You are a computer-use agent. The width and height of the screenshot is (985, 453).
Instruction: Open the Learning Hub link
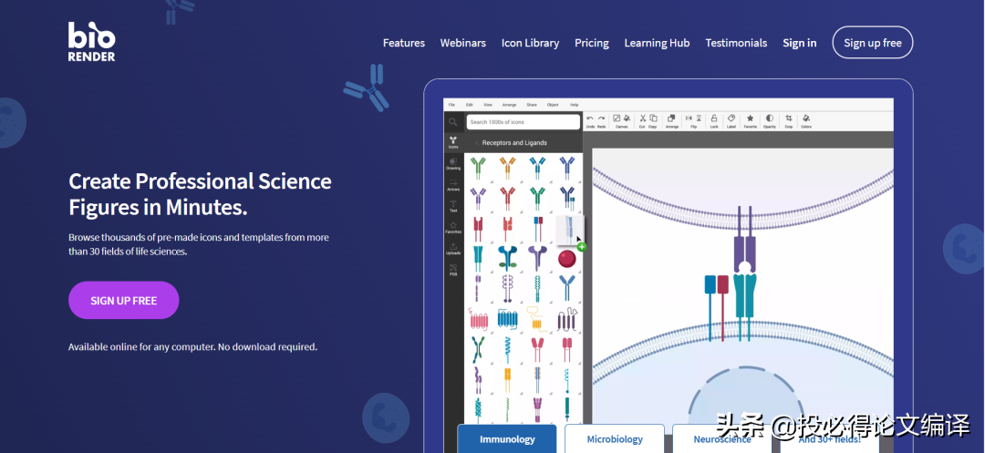657,43
